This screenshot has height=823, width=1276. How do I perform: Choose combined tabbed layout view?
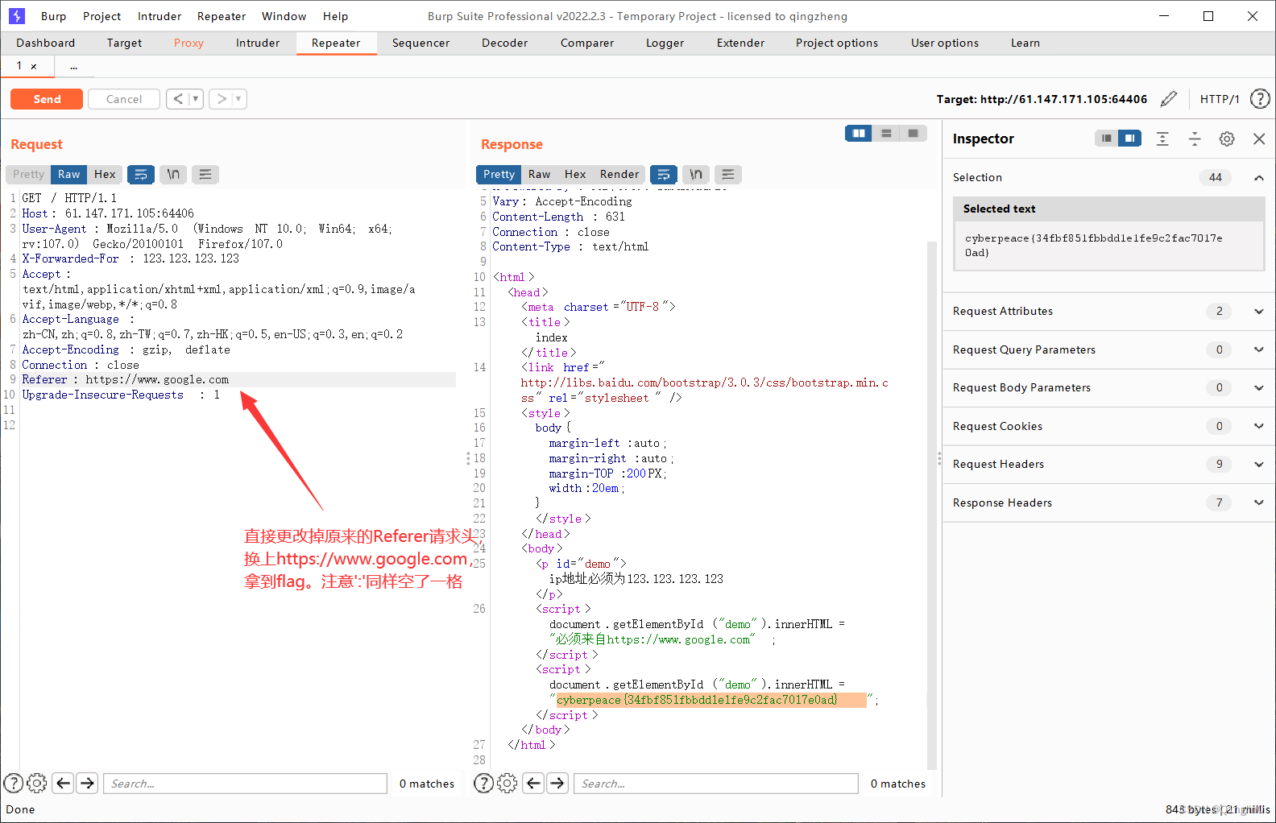913,134
